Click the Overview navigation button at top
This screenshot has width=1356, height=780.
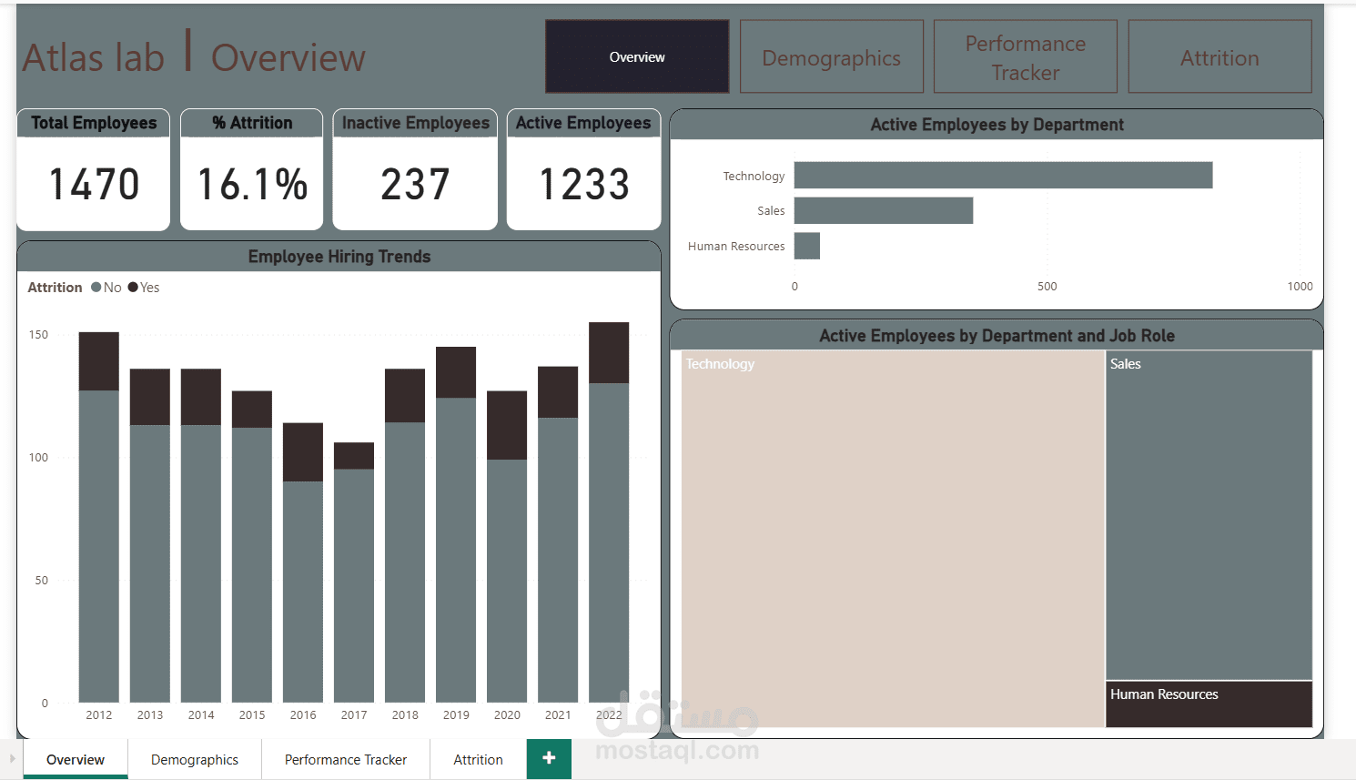point(636,56)
